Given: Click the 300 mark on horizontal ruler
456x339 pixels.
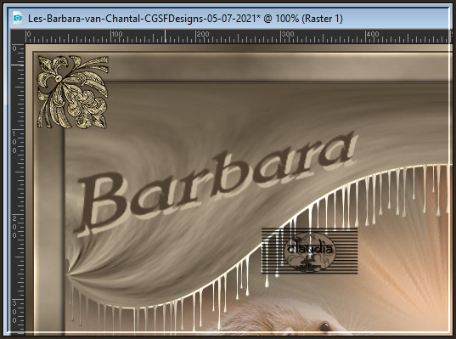Looking at the screenshot, I should pos(287,34).
